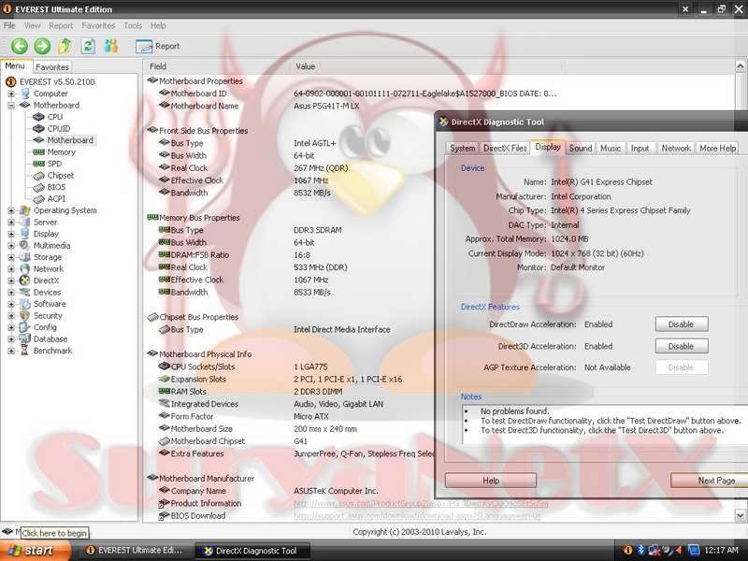
Task: Open the Help menu in EVEREST
Action: pos(158,26)
